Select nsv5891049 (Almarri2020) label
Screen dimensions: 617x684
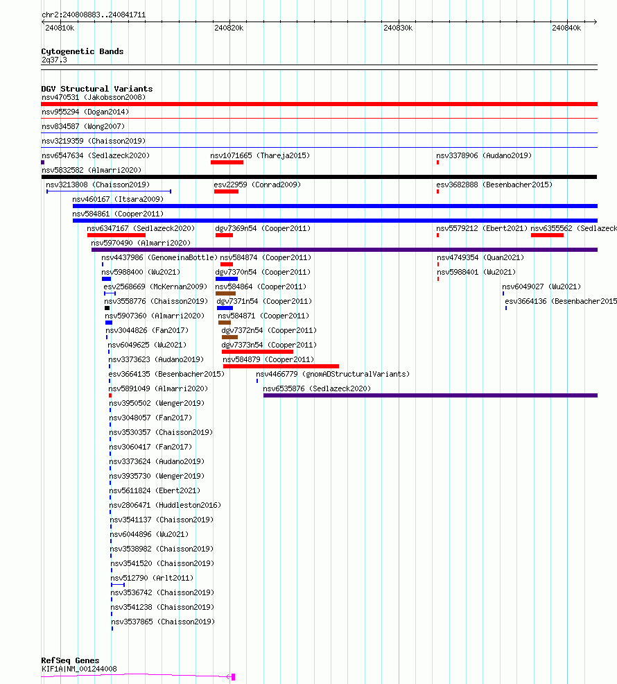coord(158,388)
